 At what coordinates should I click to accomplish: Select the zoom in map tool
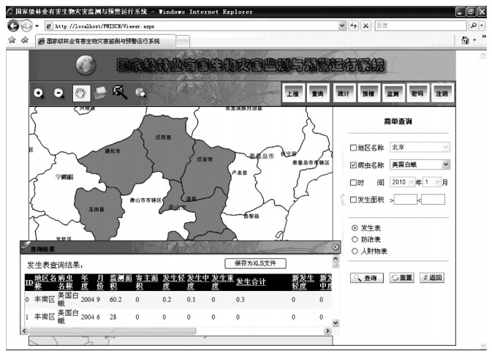click(x=39, y=94)
